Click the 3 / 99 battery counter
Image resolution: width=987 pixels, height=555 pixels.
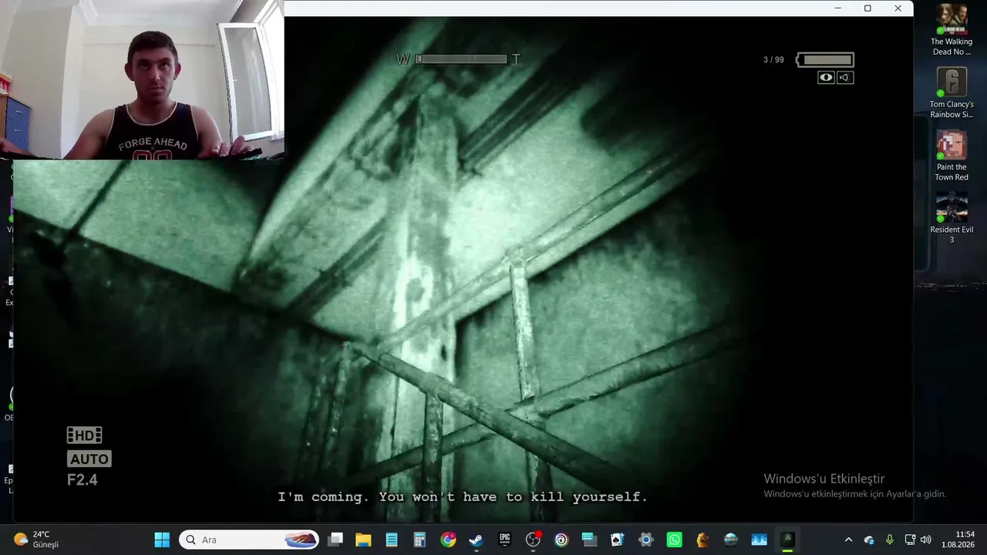coord(773,60)
